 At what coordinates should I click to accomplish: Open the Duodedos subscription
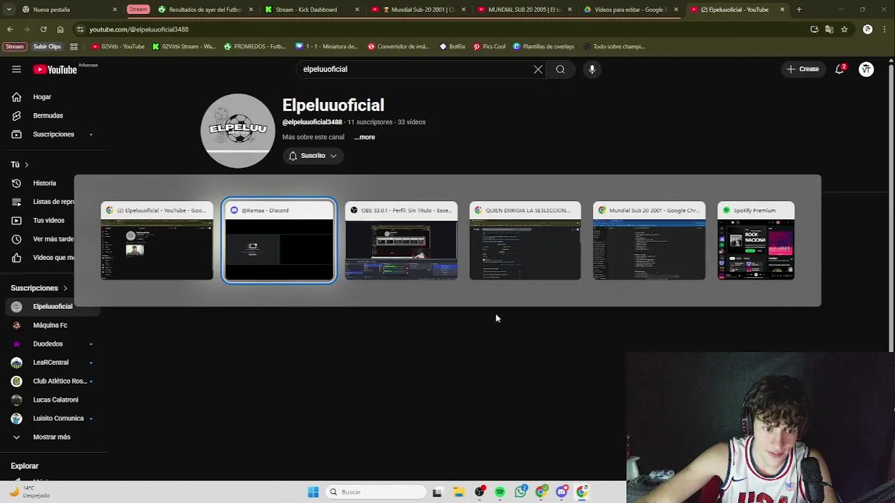tap(48, 344)
